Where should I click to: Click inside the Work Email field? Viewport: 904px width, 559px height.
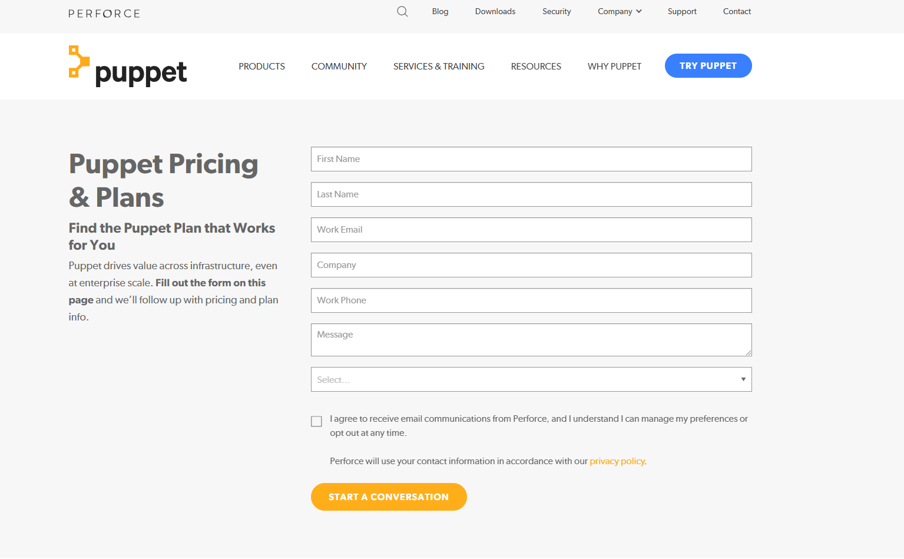[x=530, y=230]
